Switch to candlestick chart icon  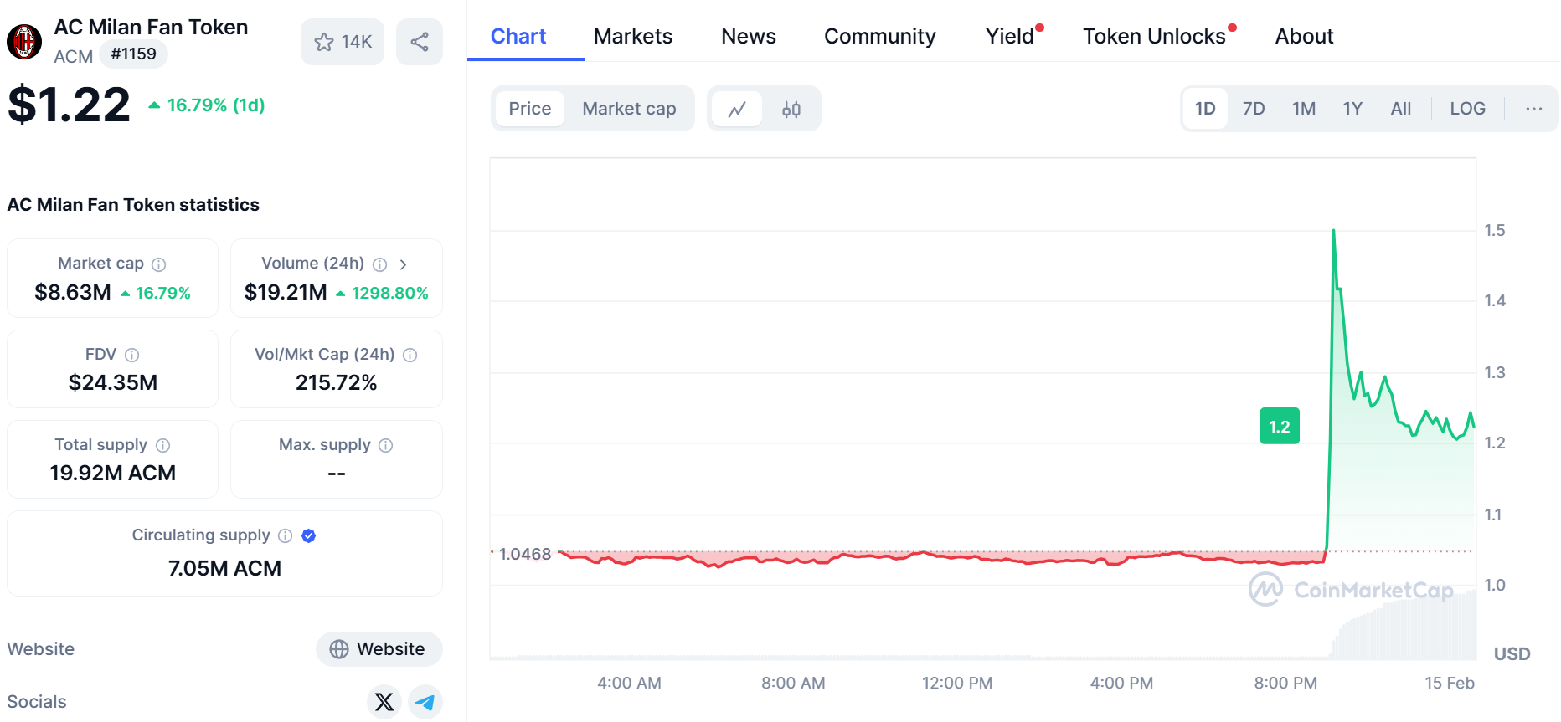tap(791, 110)
